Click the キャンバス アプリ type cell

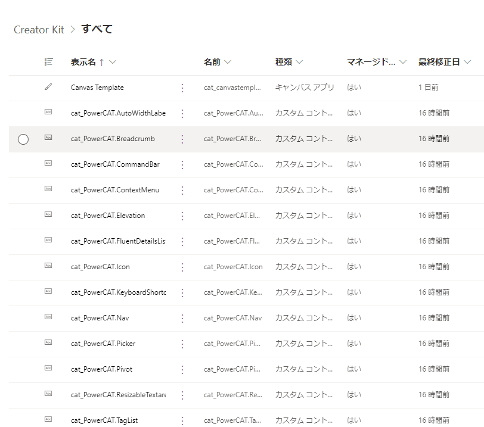[x=305, y=88]
